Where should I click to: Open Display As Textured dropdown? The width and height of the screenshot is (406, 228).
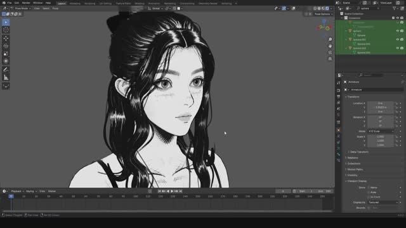[x=383, y=203]
